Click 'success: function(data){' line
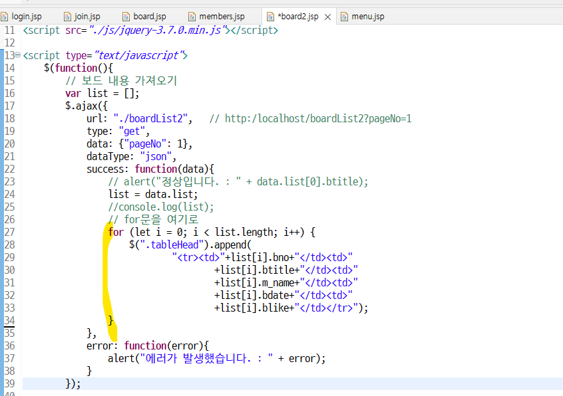This screenshot has width=563, height=396. tap(150, 169)
